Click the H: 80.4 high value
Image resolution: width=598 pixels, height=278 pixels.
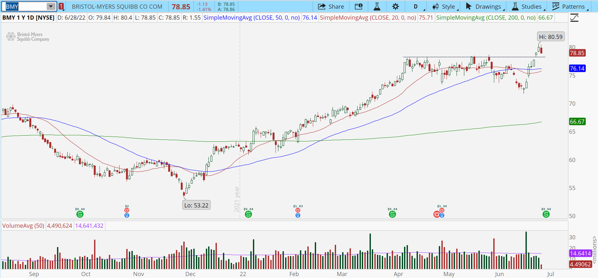[123, 17]
